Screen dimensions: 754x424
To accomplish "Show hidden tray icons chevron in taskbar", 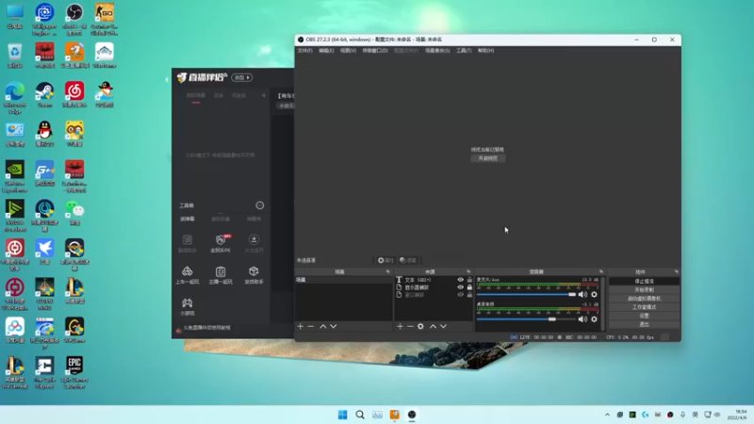I will [x=607, y=415].
